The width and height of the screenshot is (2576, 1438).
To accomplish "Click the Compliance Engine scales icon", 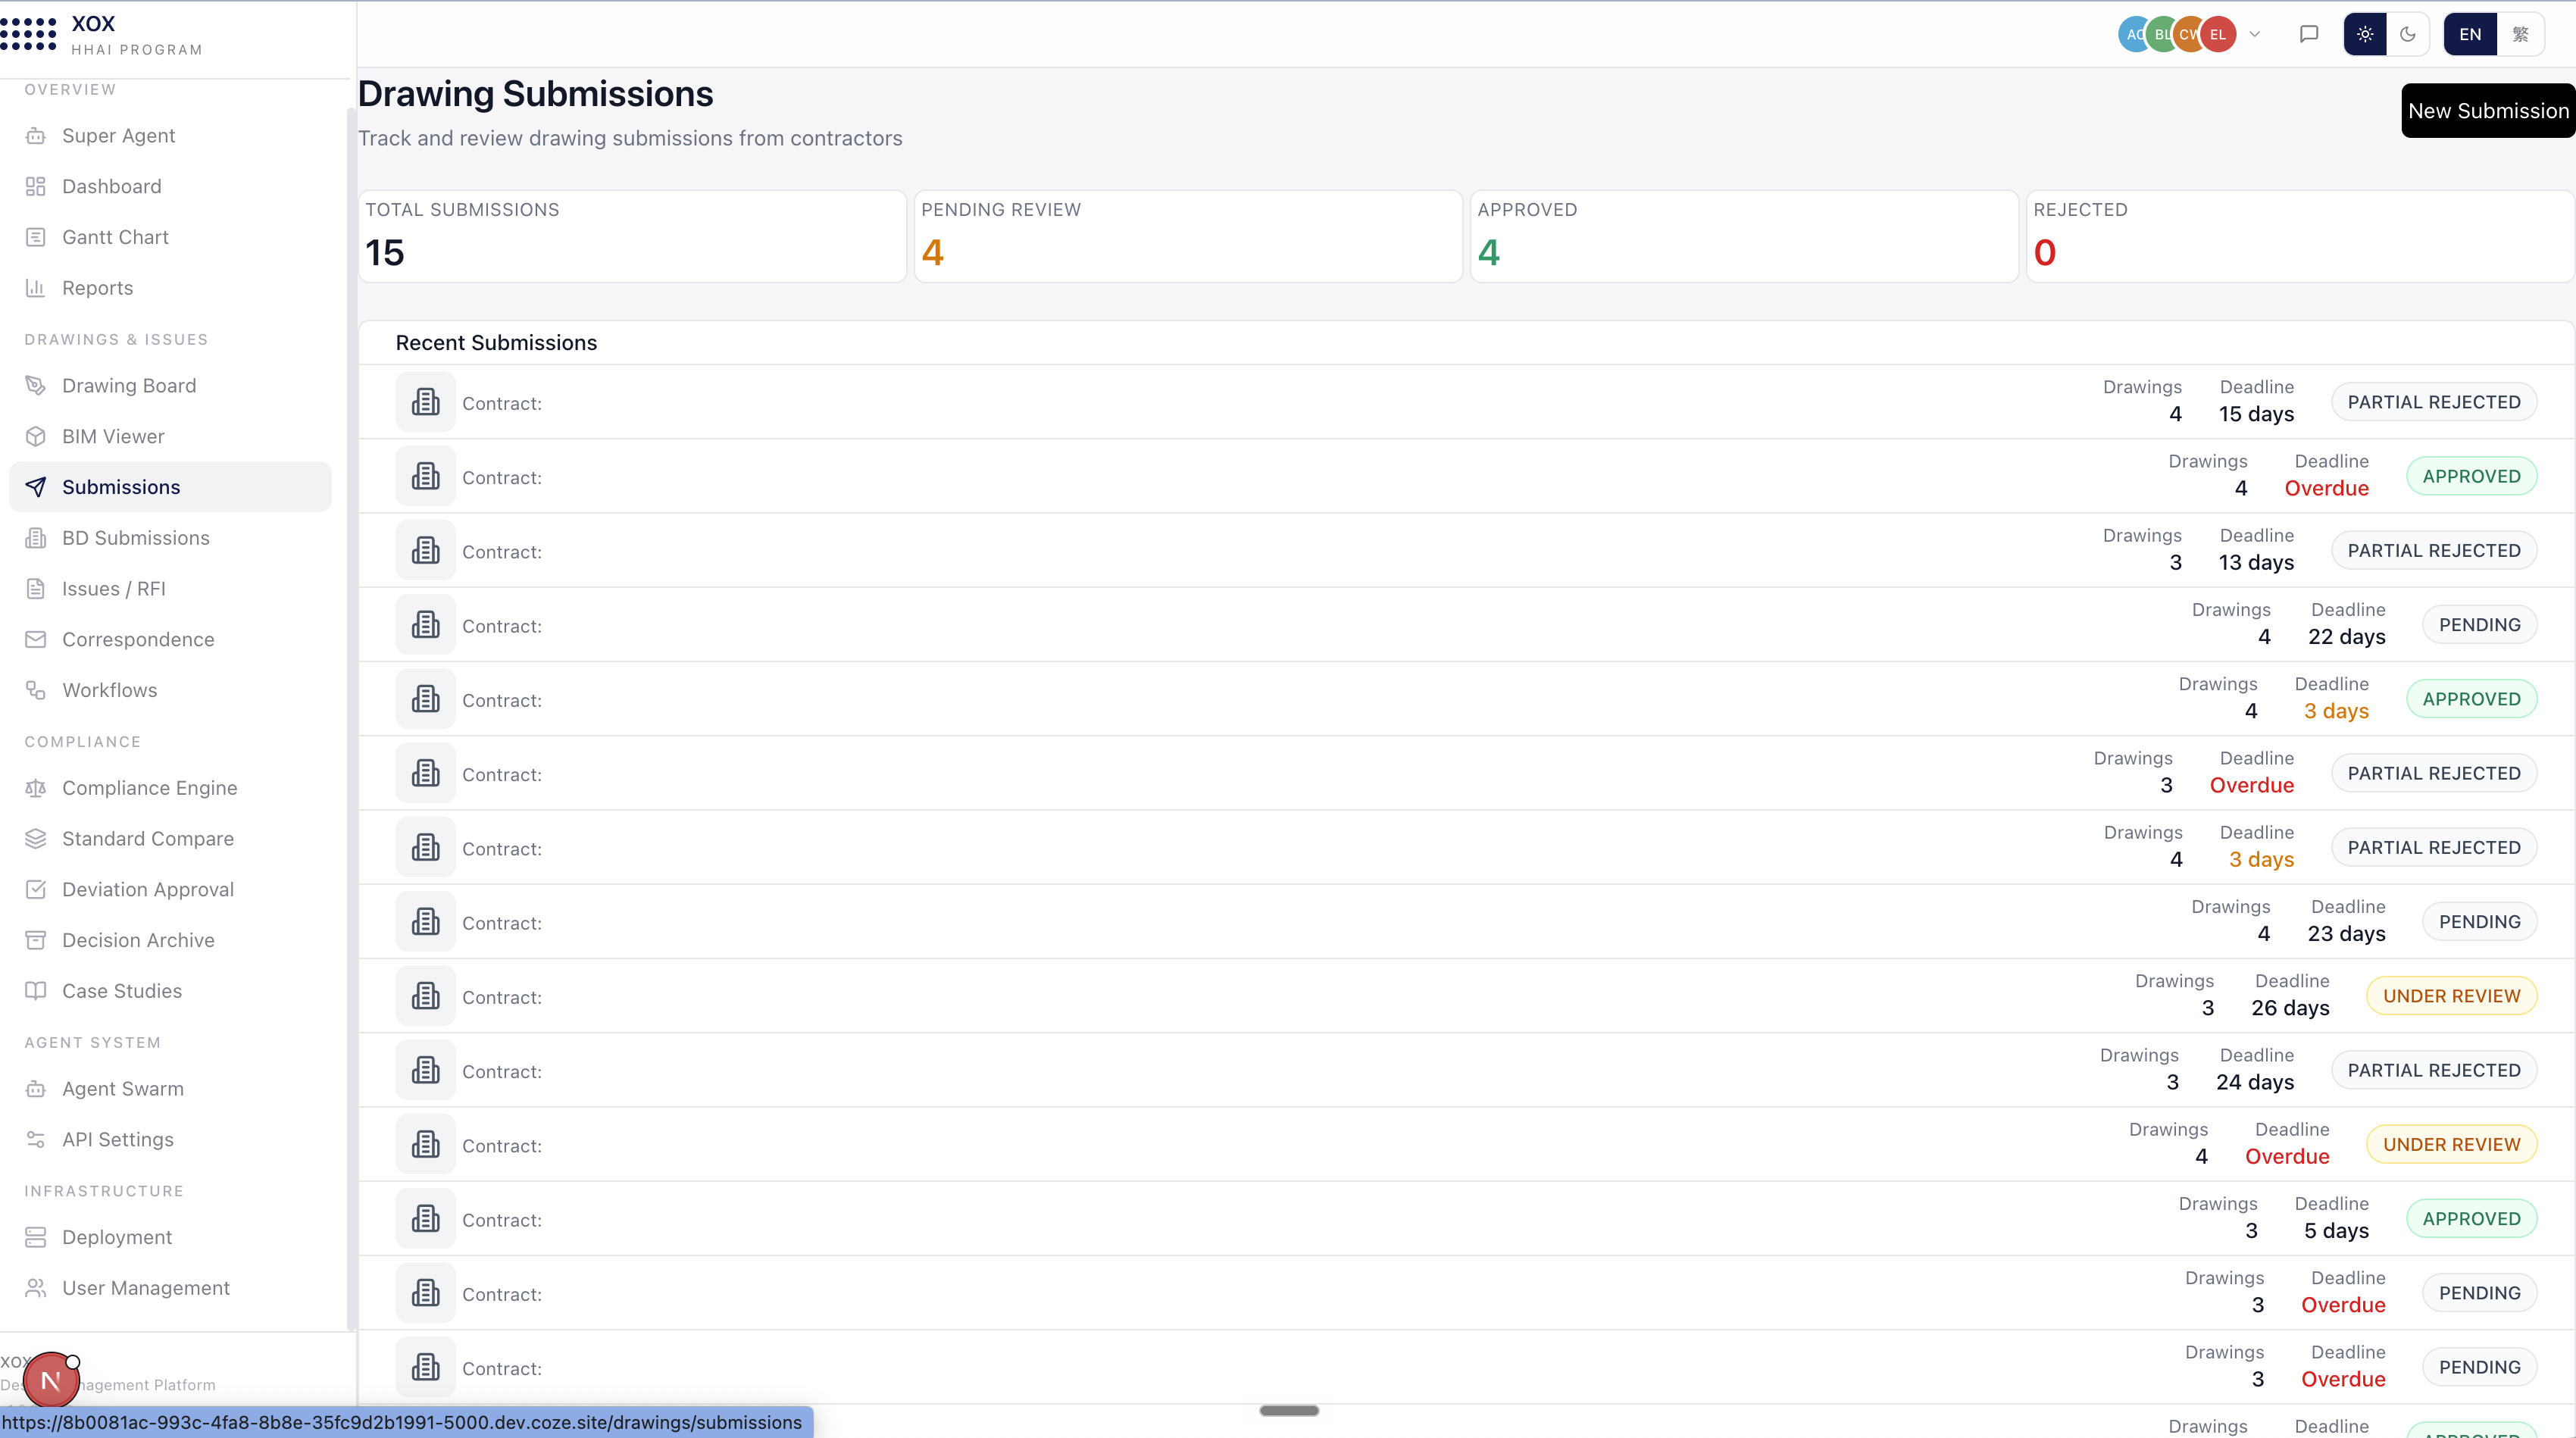I will pyautogui.click(x=36, y=788).
